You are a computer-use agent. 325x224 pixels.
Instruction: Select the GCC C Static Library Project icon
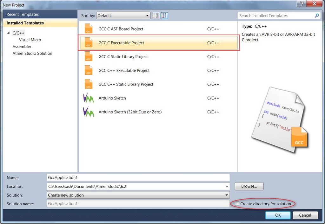pos(89,57)
